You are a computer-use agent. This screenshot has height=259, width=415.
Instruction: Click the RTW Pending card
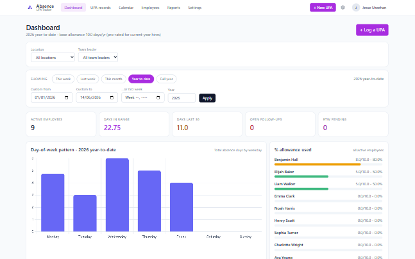pos(353,124)
